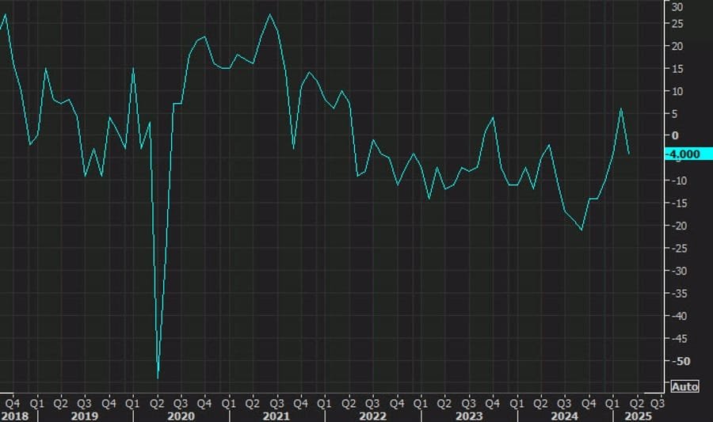Click the 2023 year label
The height and width of the screenshot is (422, 713).
[x=468, y=415]
